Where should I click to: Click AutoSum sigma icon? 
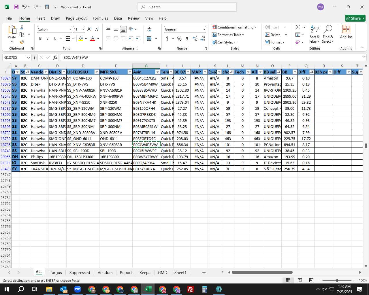click(298, 27)
